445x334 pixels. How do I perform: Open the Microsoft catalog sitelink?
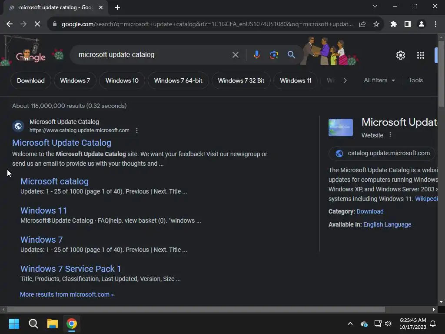[x=54, y=181]
